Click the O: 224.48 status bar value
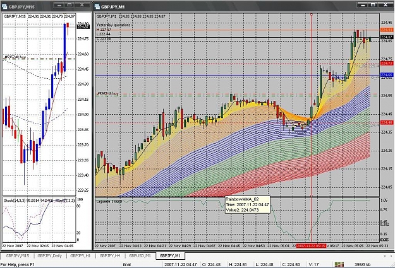The height and width of the screenshot is (268, 395). [211, 264]
